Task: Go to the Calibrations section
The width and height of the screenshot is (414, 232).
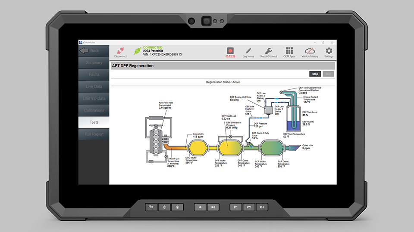Action: 94,110
